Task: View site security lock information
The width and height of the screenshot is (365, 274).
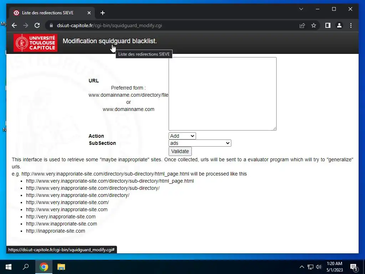Action: 51,25
